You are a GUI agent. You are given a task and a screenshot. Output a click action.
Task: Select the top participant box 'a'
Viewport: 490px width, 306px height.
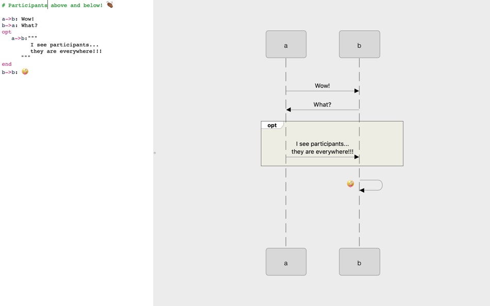click(286, 44)
